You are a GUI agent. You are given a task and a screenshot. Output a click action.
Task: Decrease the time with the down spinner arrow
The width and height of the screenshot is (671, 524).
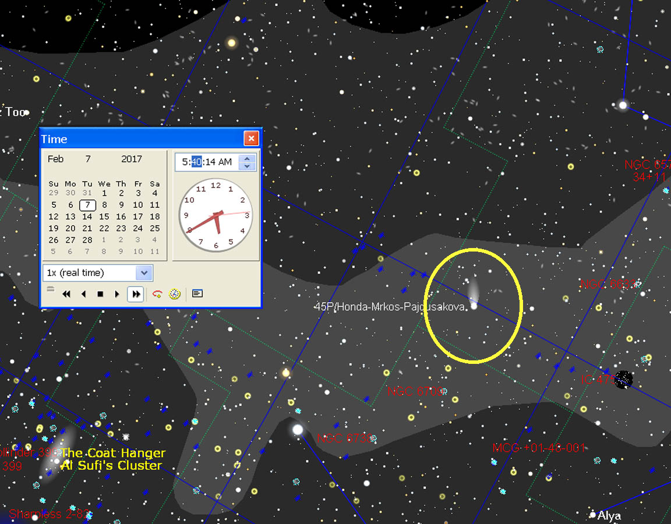[x=248, y=166]
